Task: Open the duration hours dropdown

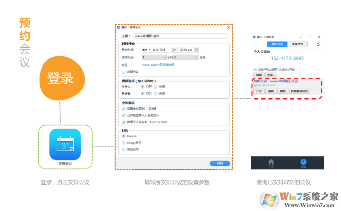Action: point(154,57)
